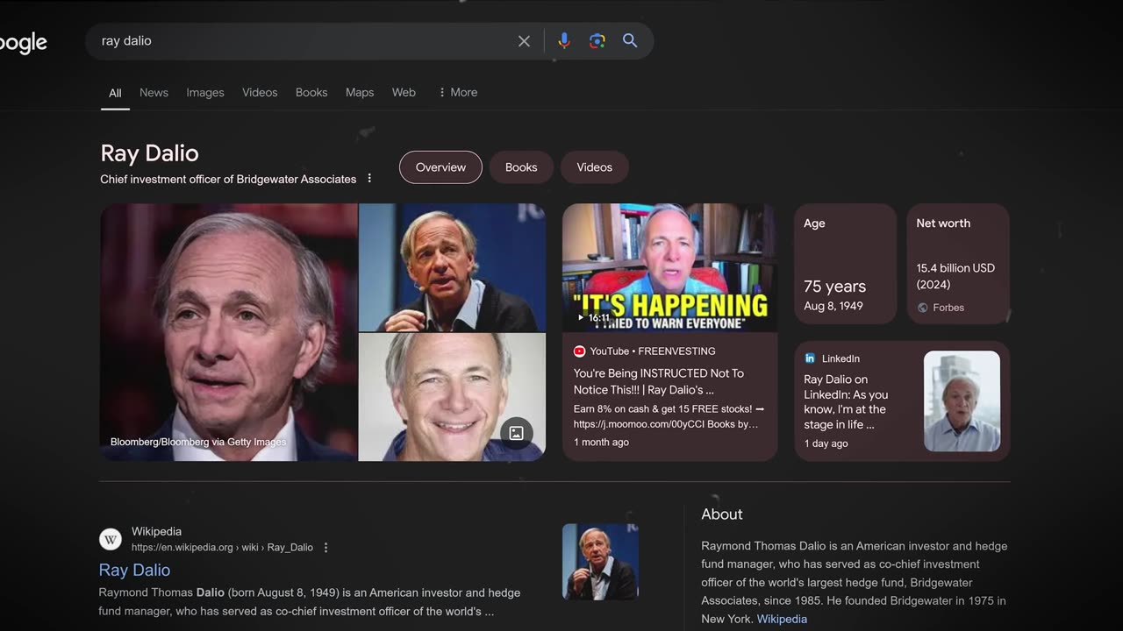Open Google Lens image search icon
The image size is (1123, 631).
[x=597, y=41]
